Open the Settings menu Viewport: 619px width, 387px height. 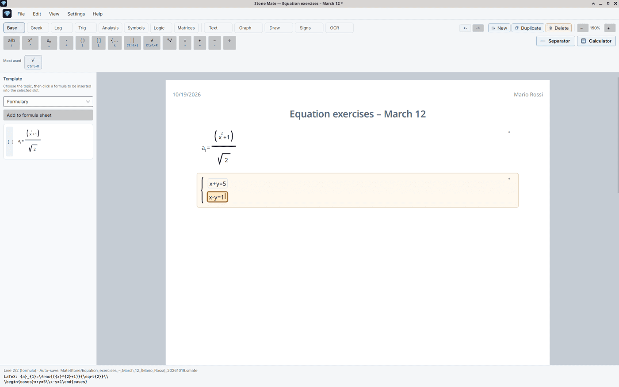(76, 14)
